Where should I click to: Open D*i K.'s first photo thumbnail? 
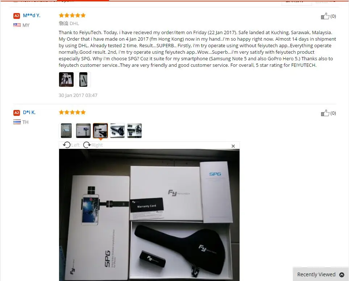tap(66, 131)
